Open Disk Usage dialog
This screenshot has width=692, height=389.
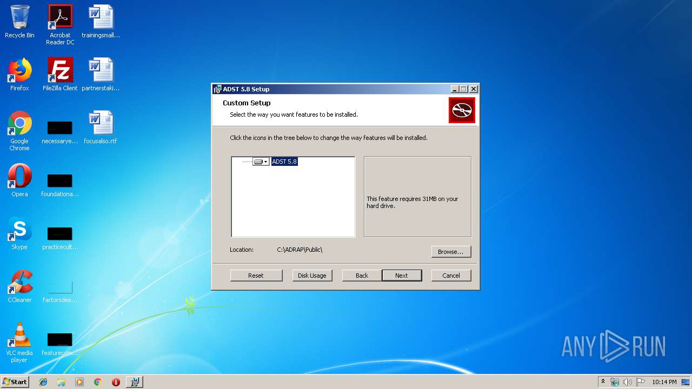312,276
